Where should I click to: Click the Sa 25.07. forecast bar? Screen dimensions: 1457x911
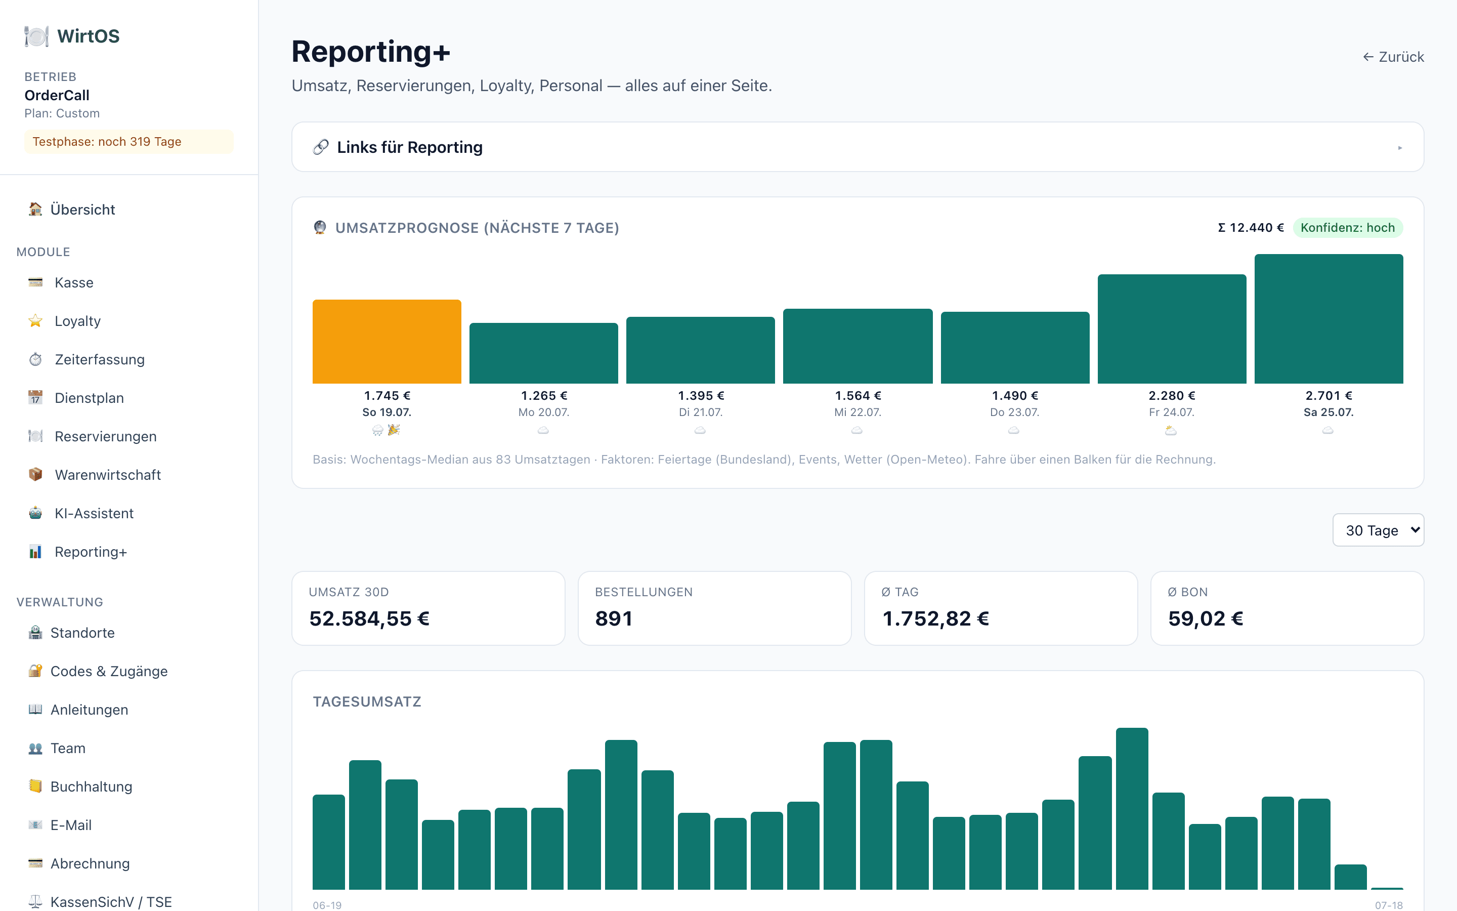click(1329, 319)
